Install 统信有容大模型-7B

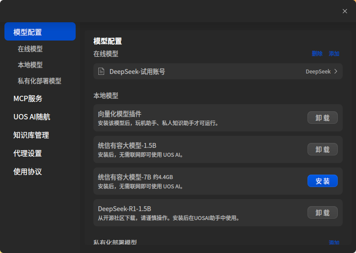322,181
